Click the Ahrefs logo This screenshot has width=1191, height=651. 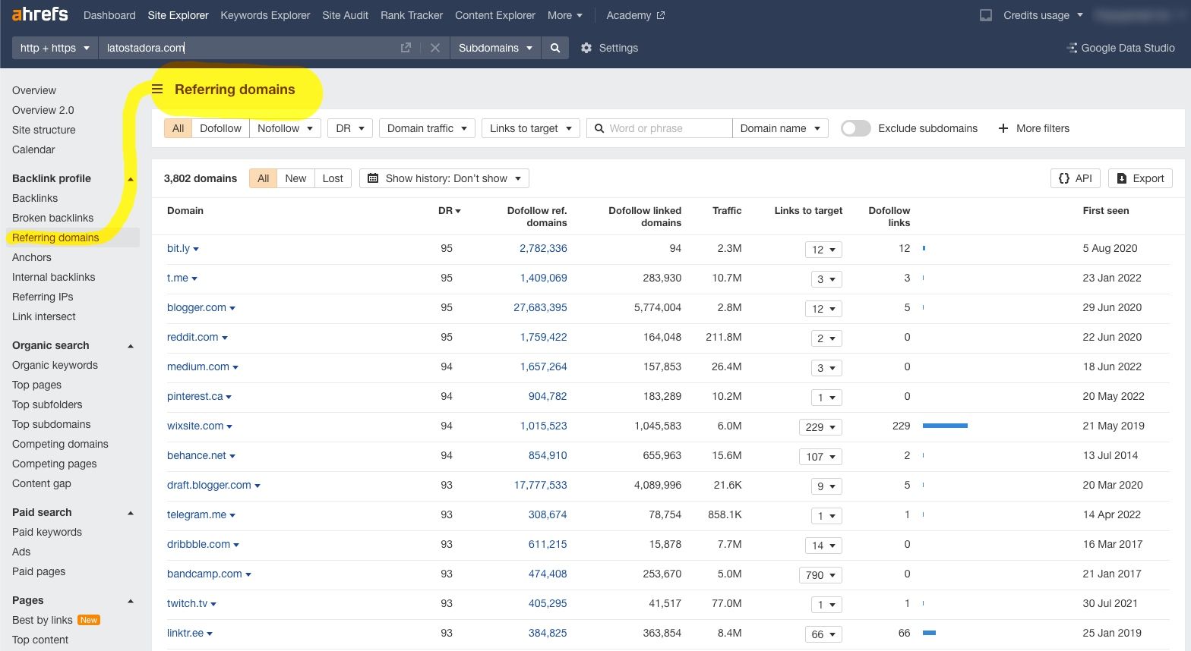point(39,14)
